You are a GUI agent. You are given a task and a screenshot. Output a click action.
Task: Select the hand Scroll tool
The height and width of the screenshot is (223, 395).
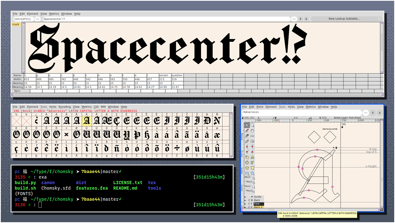point(253,131)
